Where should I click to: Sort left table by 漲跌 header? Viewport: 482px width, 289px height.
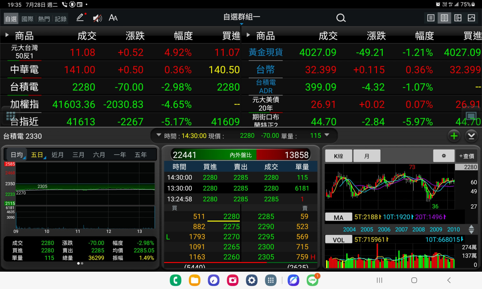[135, 36]
